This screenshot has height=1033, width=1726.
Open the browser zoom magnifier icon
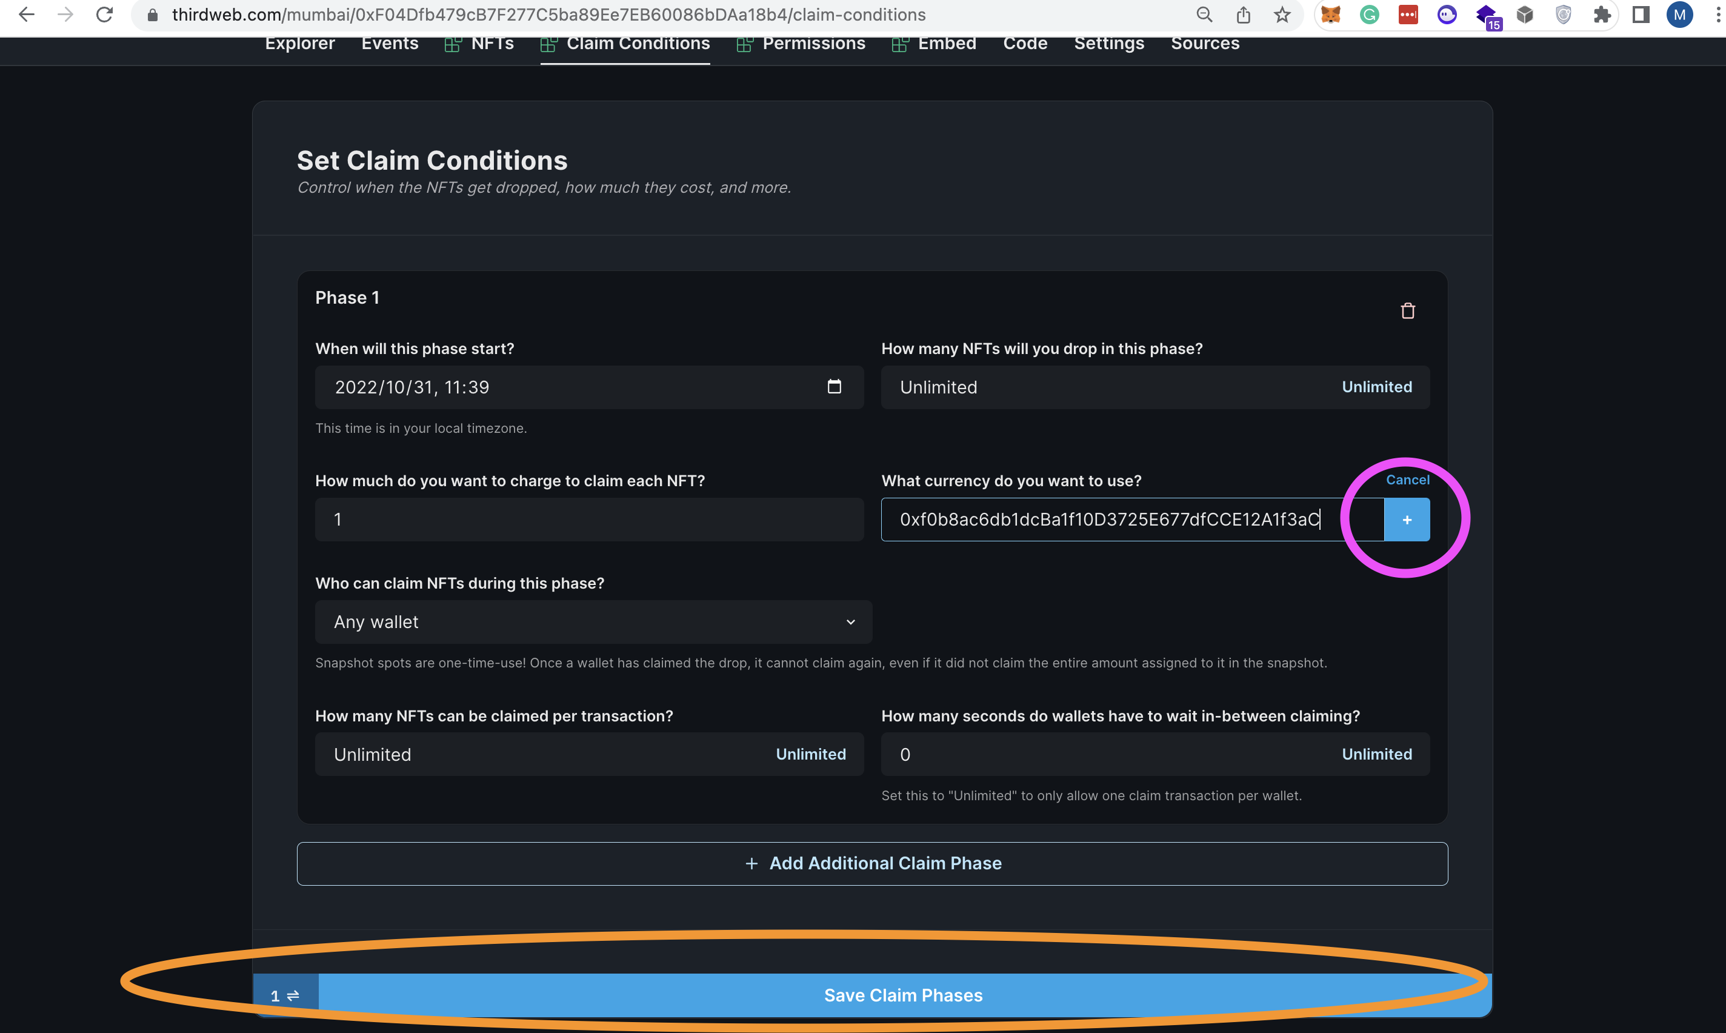1204,15
